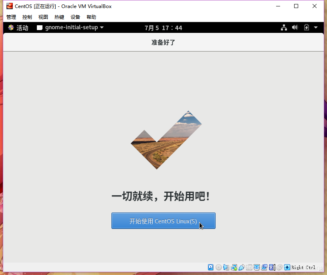This screenshot has height=275, width=327.
Task: Click the video recording indicator icon
Action: click(264, 267)
